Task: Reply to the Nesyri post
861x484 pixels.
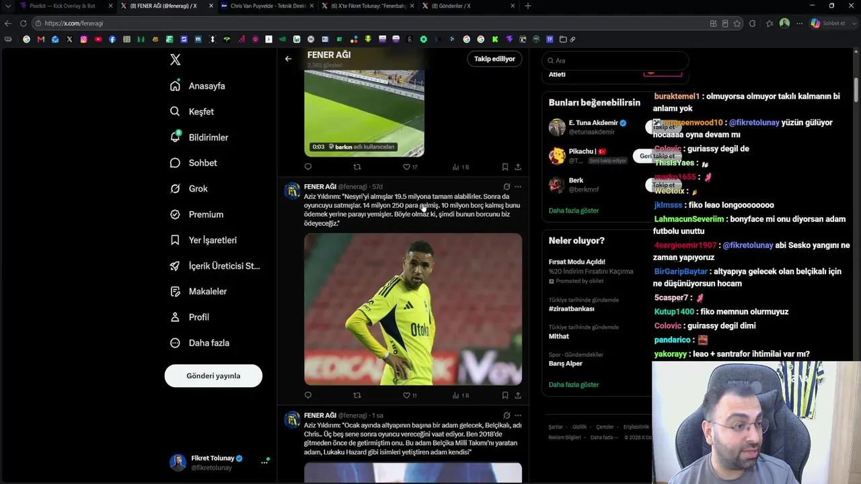Action: [x=308, y=395]
